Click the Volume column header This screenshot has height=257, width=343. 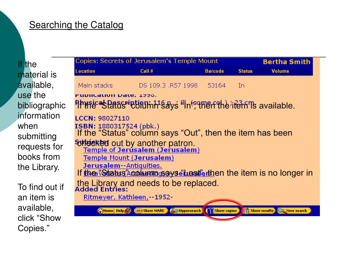[280, 71]
